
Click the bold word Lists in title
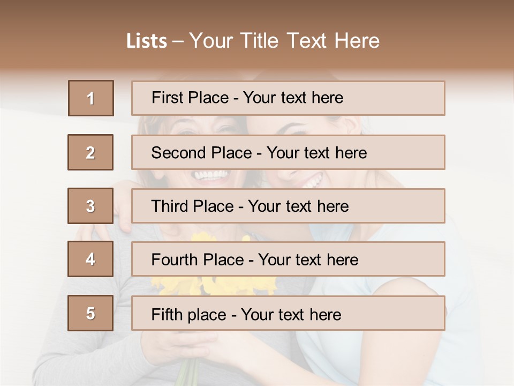pyautogui.click(x=147, y=41)
